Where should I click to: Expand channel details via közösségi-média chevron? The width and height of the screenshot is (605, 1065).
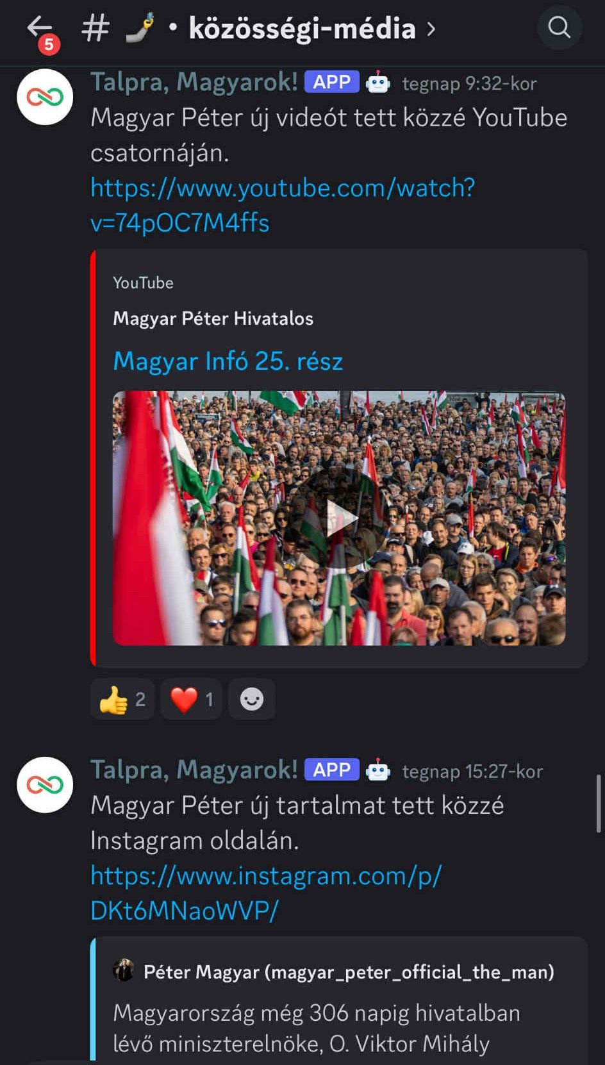coord(431,29)
